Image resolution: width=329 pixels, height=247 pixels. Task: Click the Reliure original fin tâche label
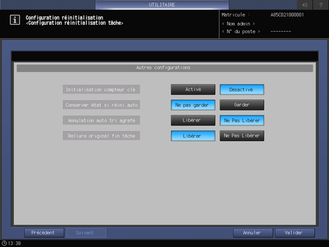click(x=101, y=136)
